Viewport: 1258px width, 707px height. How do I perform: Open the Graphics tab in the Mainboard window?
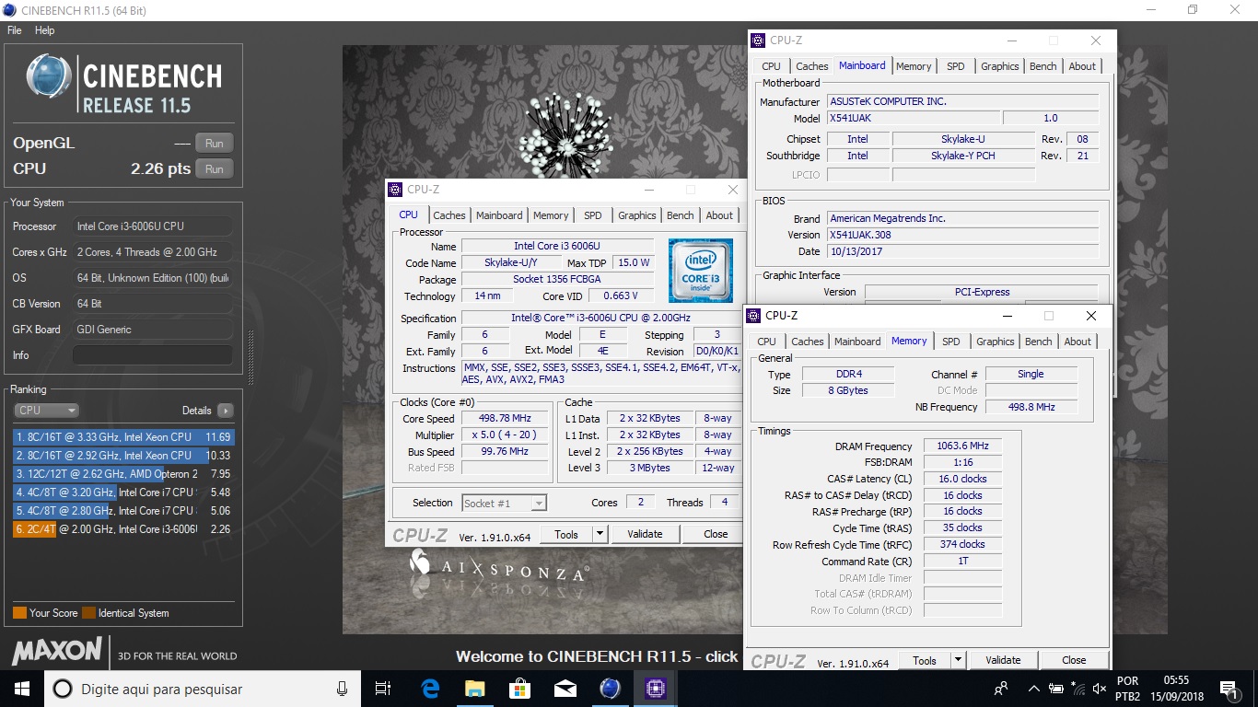(1000, 66)
